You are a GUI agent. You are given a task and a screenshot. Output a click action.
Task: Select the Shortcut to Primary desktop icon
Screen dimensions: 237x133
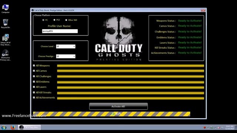(x=6, y=55)
